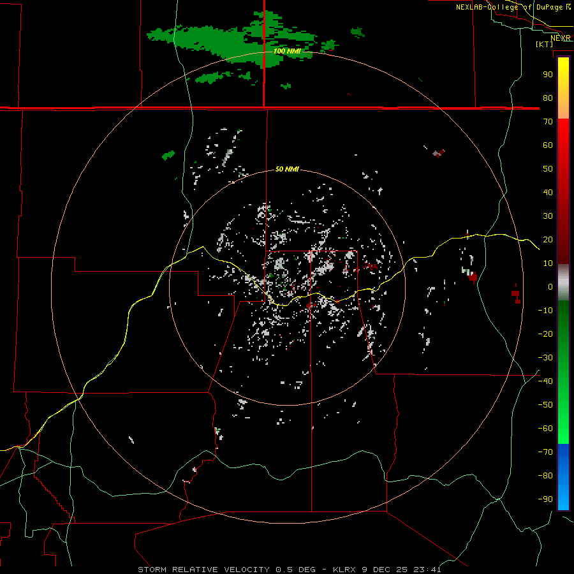Click the NEXLAB-College of DuPage header text
This screenshot has width=574, height=574.
click(x=513, y=7)
